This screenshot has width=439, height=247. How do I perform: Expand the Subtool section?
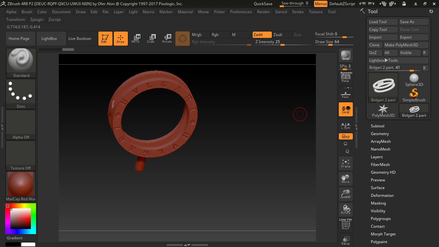(x=378, y=126)
